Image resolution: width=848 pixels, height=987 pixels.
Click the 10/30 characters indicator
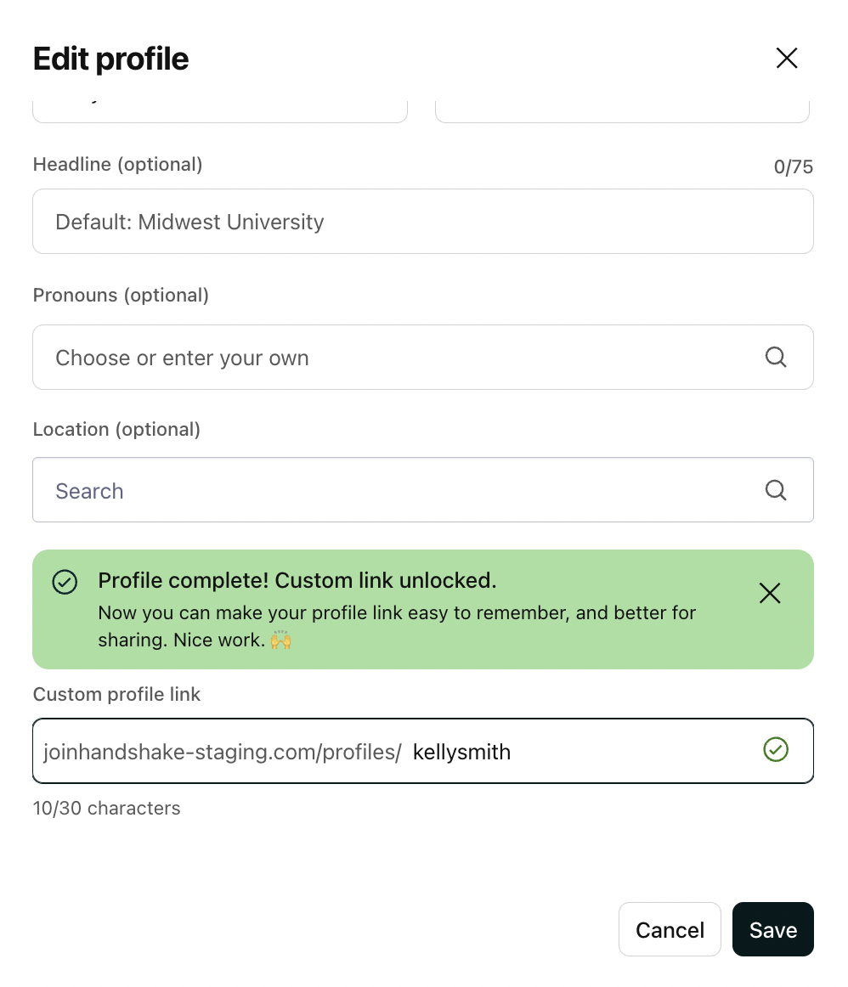point(106,808)
